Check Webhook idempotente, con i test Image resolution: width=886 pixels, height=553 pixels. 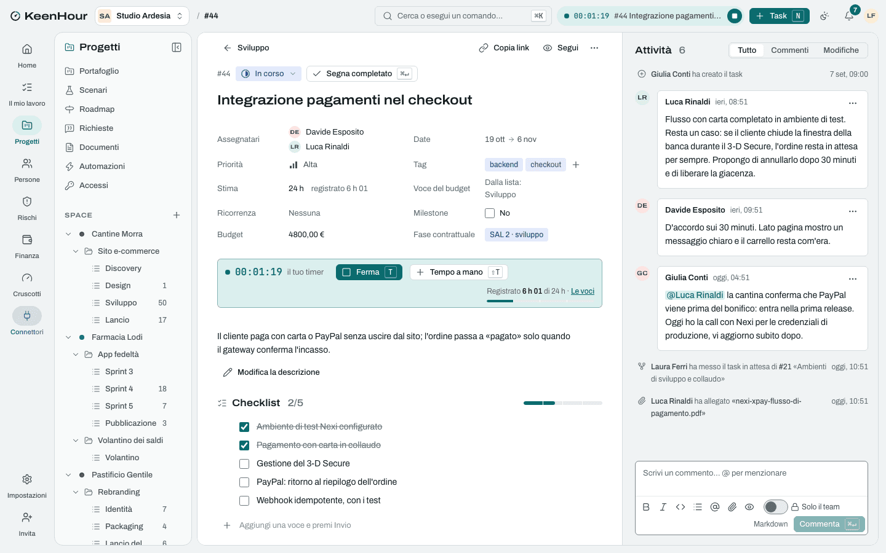(x=244, y=501)
